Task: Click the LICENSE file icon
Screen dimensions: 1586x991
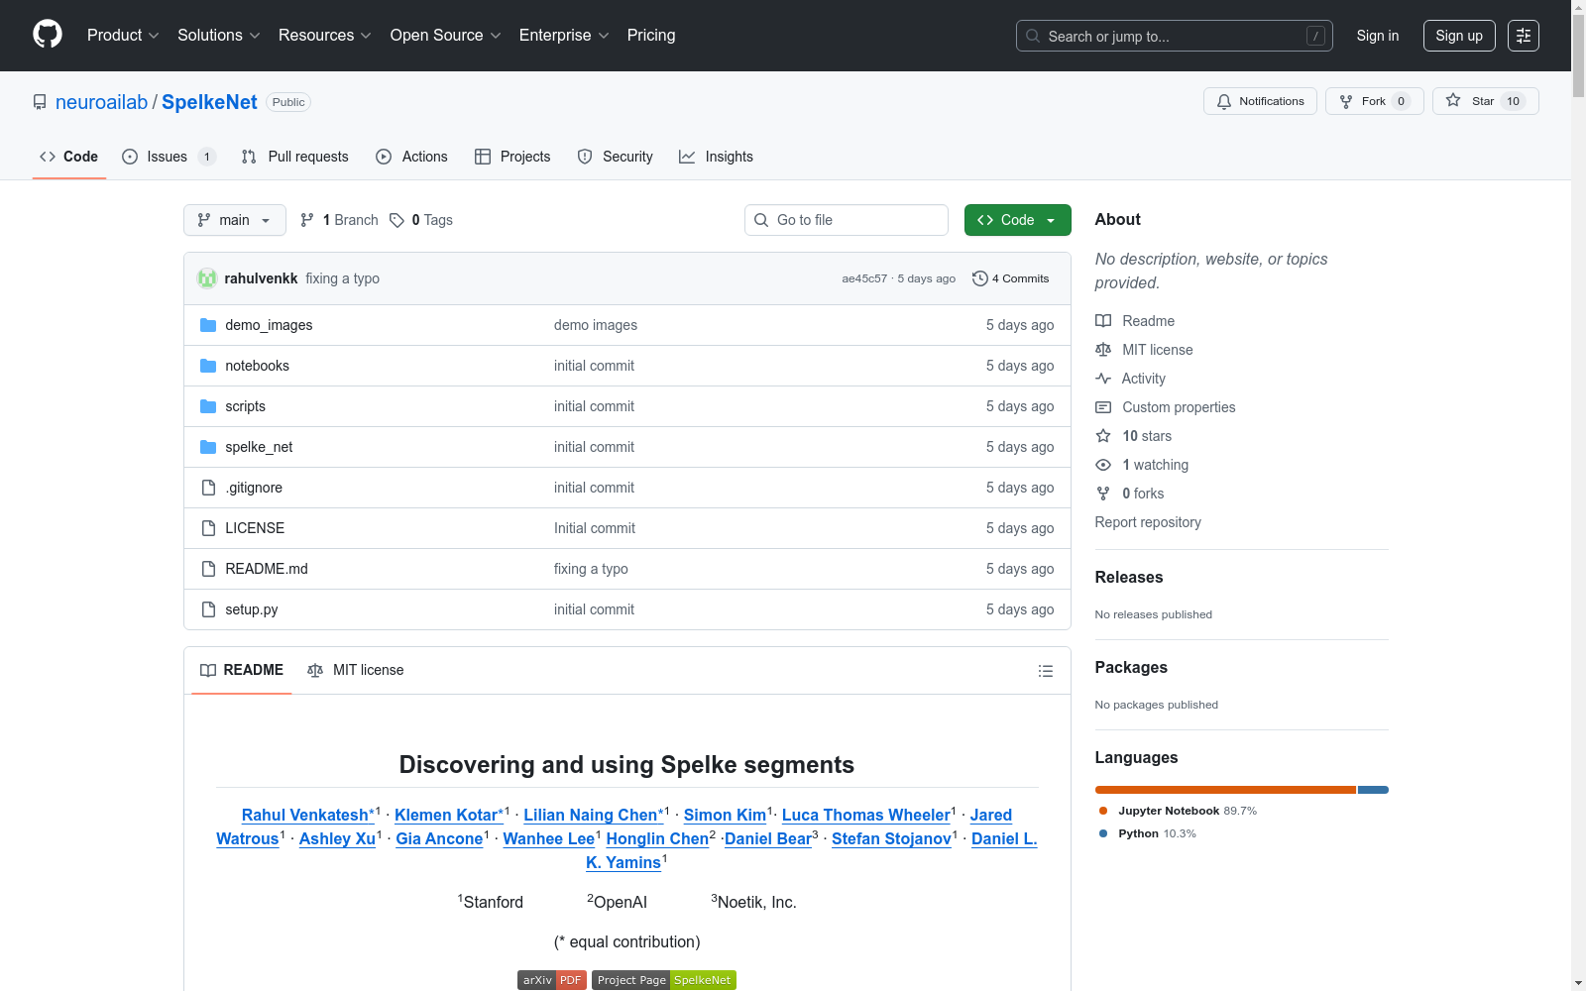Action: tap(208, 528)
